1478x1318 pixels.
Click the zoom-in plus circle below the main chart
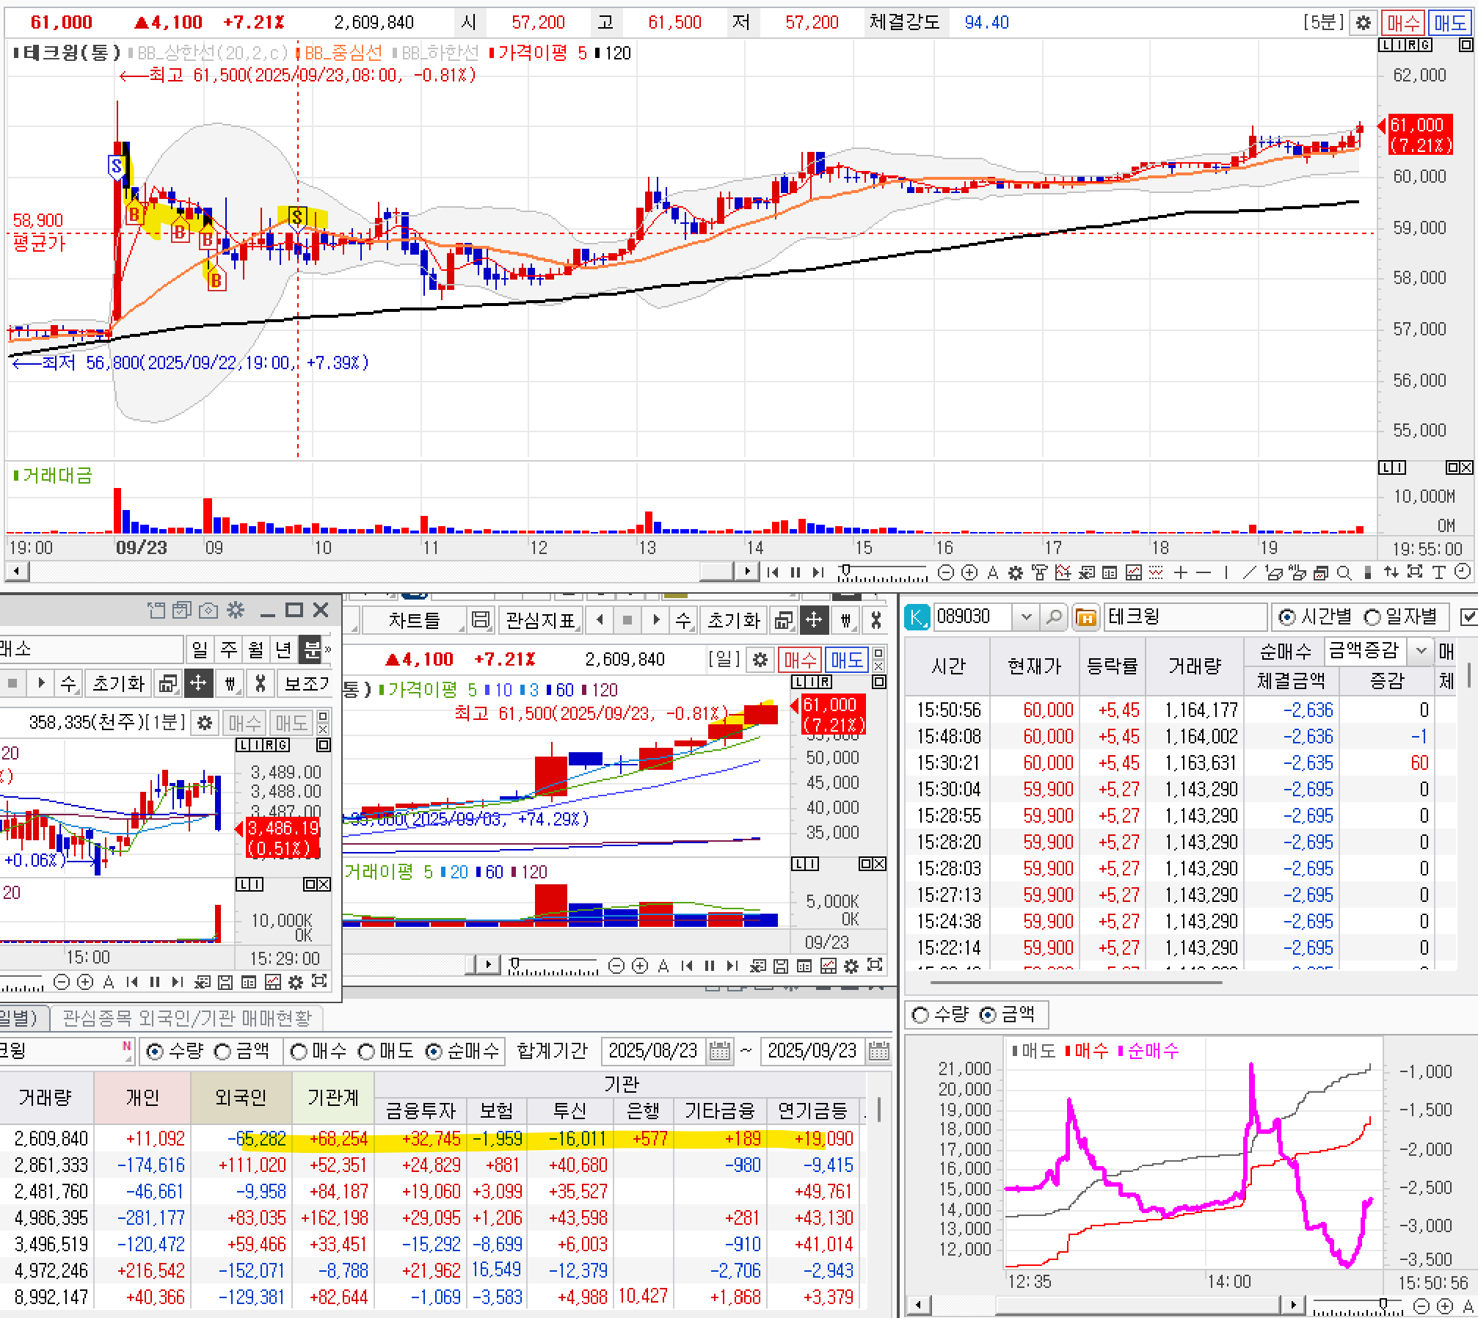click(x=969, y=572)
